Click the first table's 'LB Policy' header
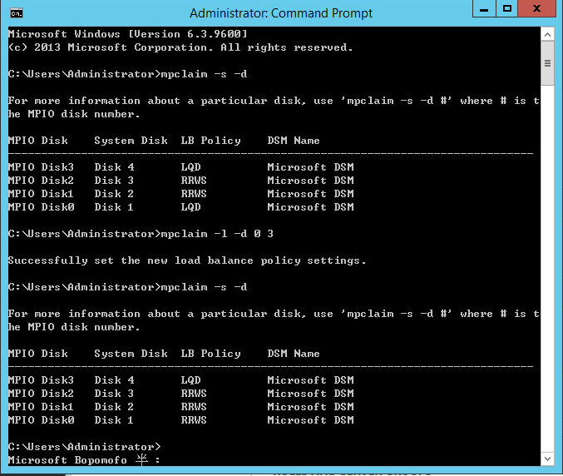Image resolution: width=563 pixels, height=476 pixels. (210, 141)
